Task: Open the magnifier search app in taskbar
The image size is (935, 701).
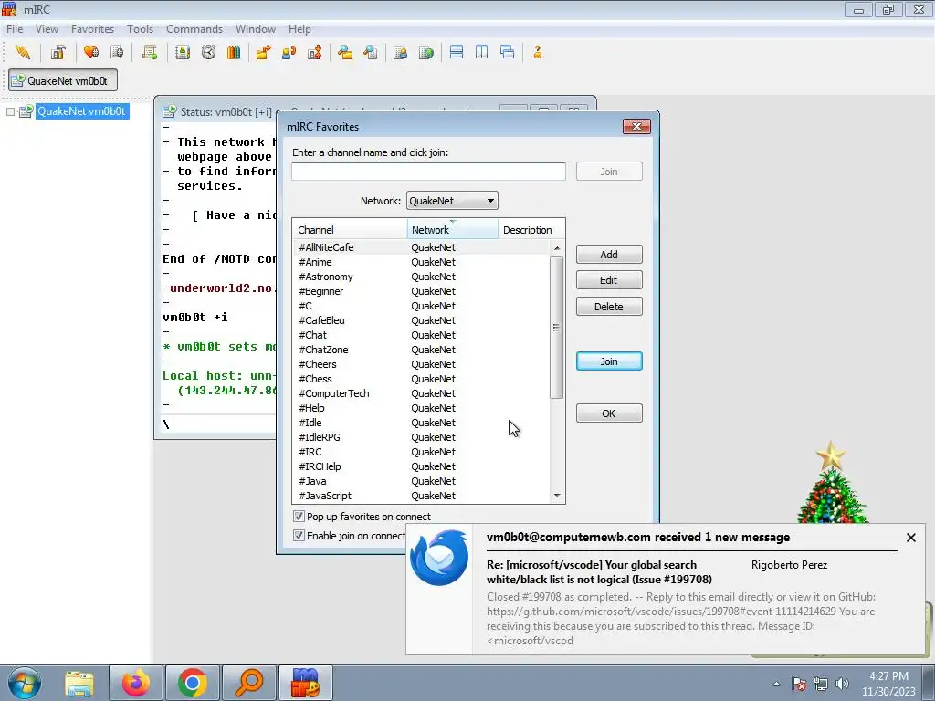Action: [x=248, y=683]
